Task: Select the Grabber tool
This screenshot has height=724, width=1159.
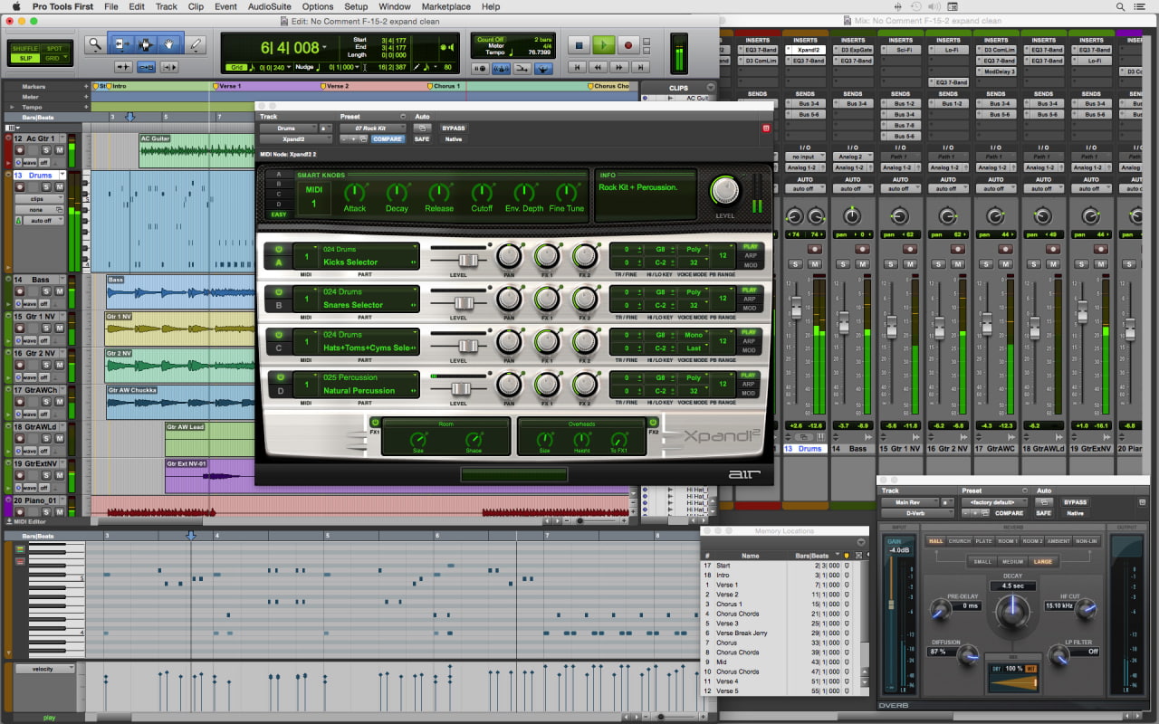Action: tap(168, 43)
